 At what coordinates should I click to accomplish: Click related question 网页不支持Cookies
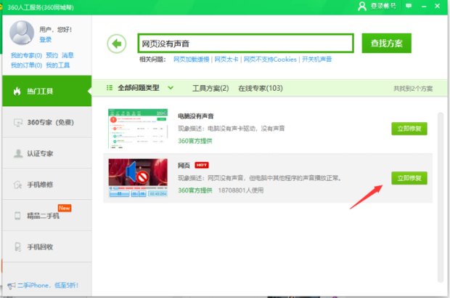pyautogui.click(x=270, y=60)
